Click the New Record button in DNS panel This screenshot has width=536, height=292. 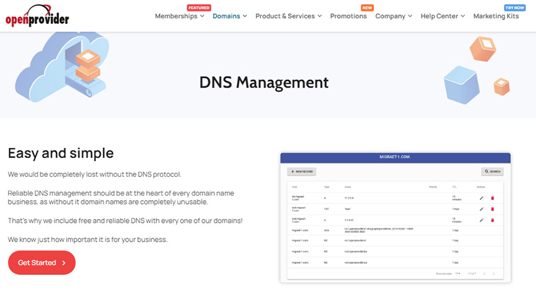(301, 172)
